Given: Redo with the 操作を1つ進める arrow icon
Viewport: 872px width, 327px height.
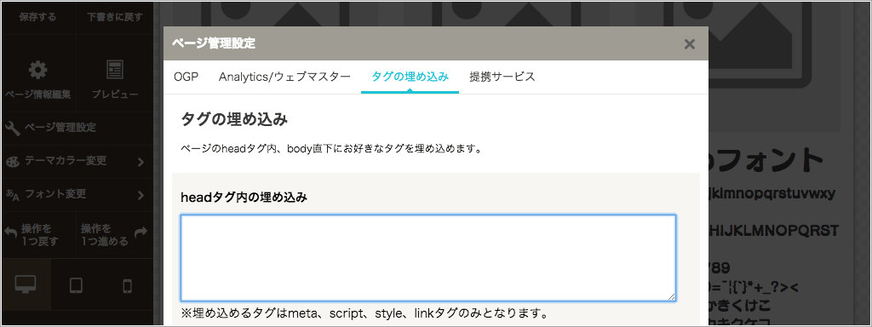Looking at the screenshot, I should [141, 232].
